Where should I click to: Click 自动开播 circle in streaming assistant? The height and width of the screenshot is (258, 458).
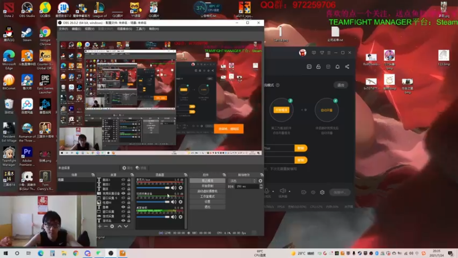326,110
